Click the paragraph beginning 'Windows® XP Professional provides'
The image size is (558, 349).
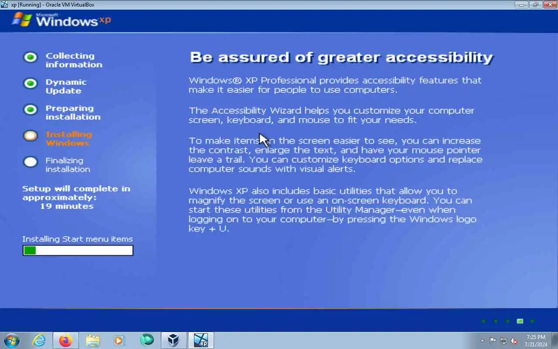[335, 85]
